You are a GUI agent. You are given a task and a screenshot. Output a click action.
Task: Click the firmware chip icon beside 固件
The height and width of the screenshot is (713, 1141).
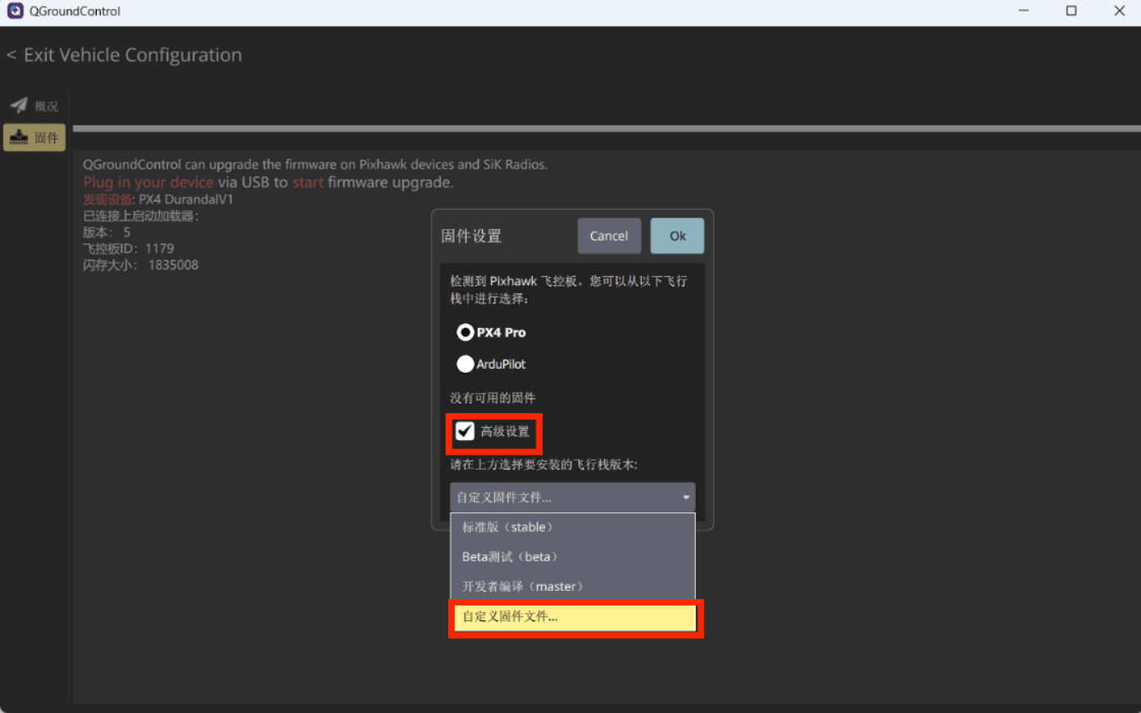click(x=19, y=138)
